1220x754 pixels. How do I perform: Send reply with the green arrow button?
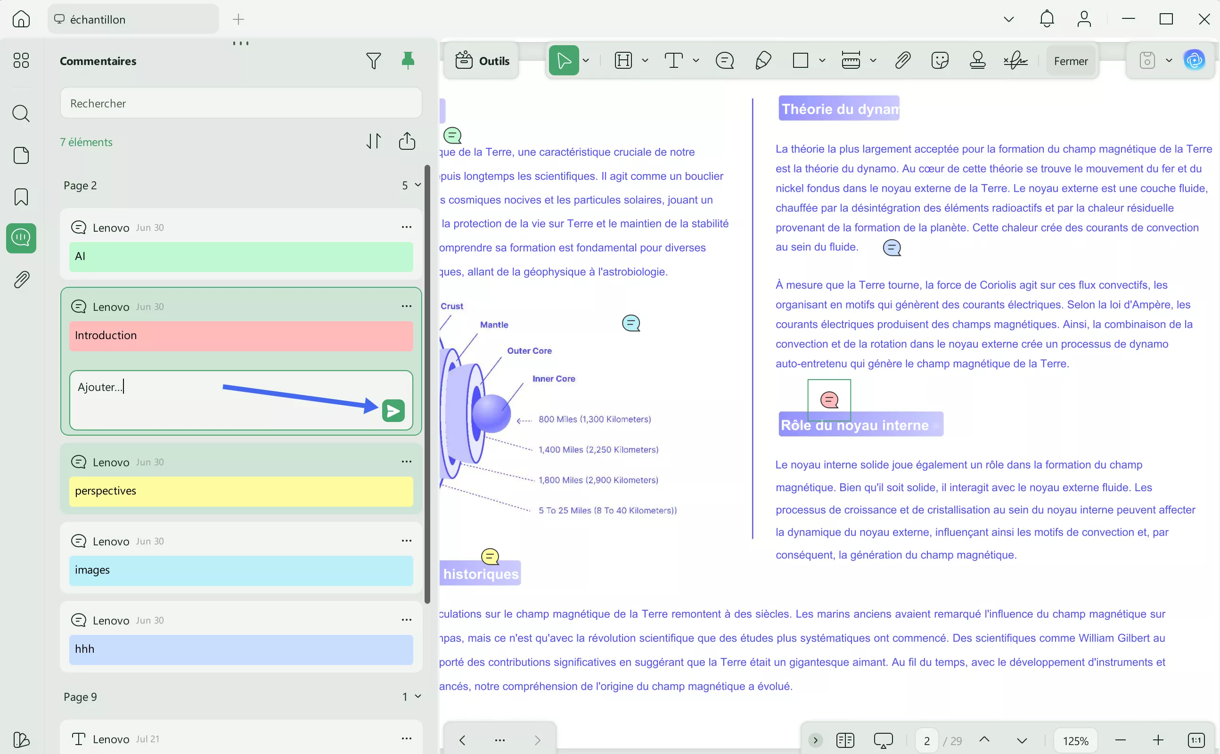point(393,411)
